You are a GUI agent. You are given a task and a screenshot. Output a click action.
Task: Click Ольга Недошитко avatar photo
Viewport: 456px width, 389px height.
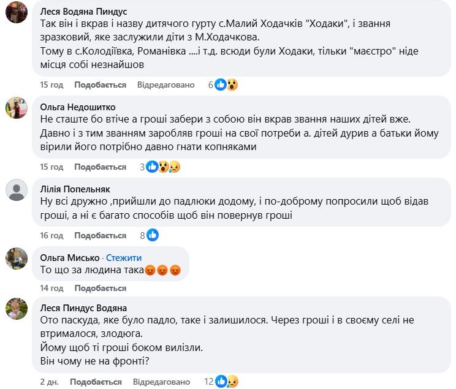click(x=16, y=107)
